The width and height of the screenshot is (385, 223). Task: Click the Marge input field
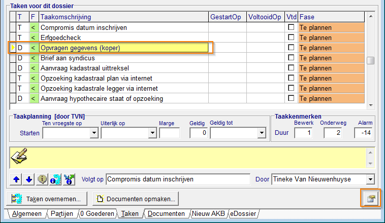point(170,133)
